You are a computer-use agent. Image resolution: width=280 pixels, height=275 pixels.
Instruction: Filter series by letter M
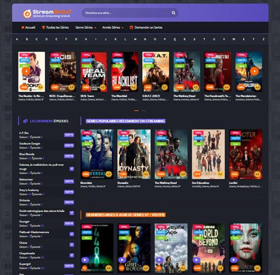point(135,39)
